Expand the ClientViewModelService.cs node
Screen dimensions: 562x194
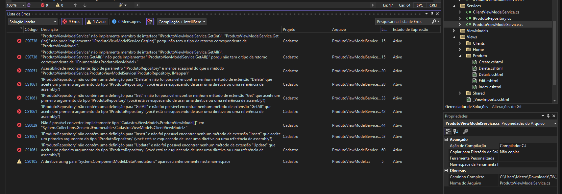(460, 12)
